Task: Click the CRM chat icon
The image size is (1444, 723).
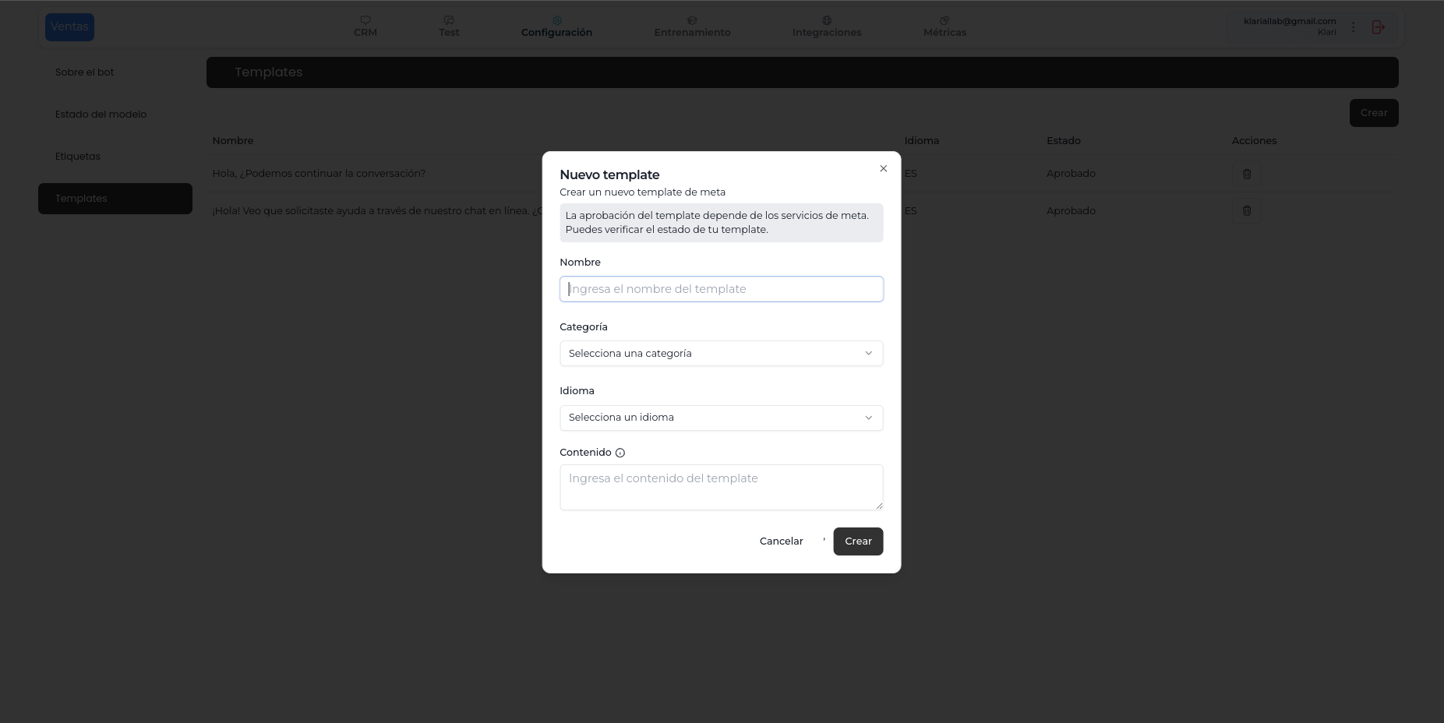Action: (x=365, y=20)
